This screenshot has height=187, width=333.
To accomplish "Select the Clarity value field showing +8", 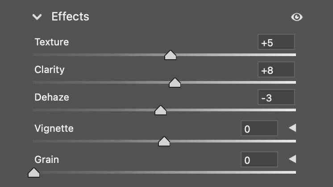I will click(276, 69).
